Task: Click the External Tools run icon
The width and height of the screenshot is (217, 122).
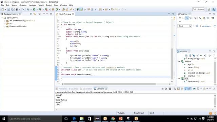Action: (x=46, y=9)
